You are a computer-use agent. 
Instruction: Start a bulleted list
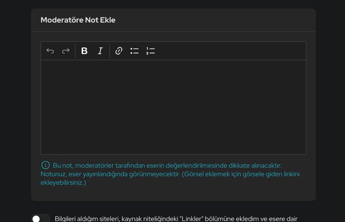pyautogui.click(x=134, y=51)
